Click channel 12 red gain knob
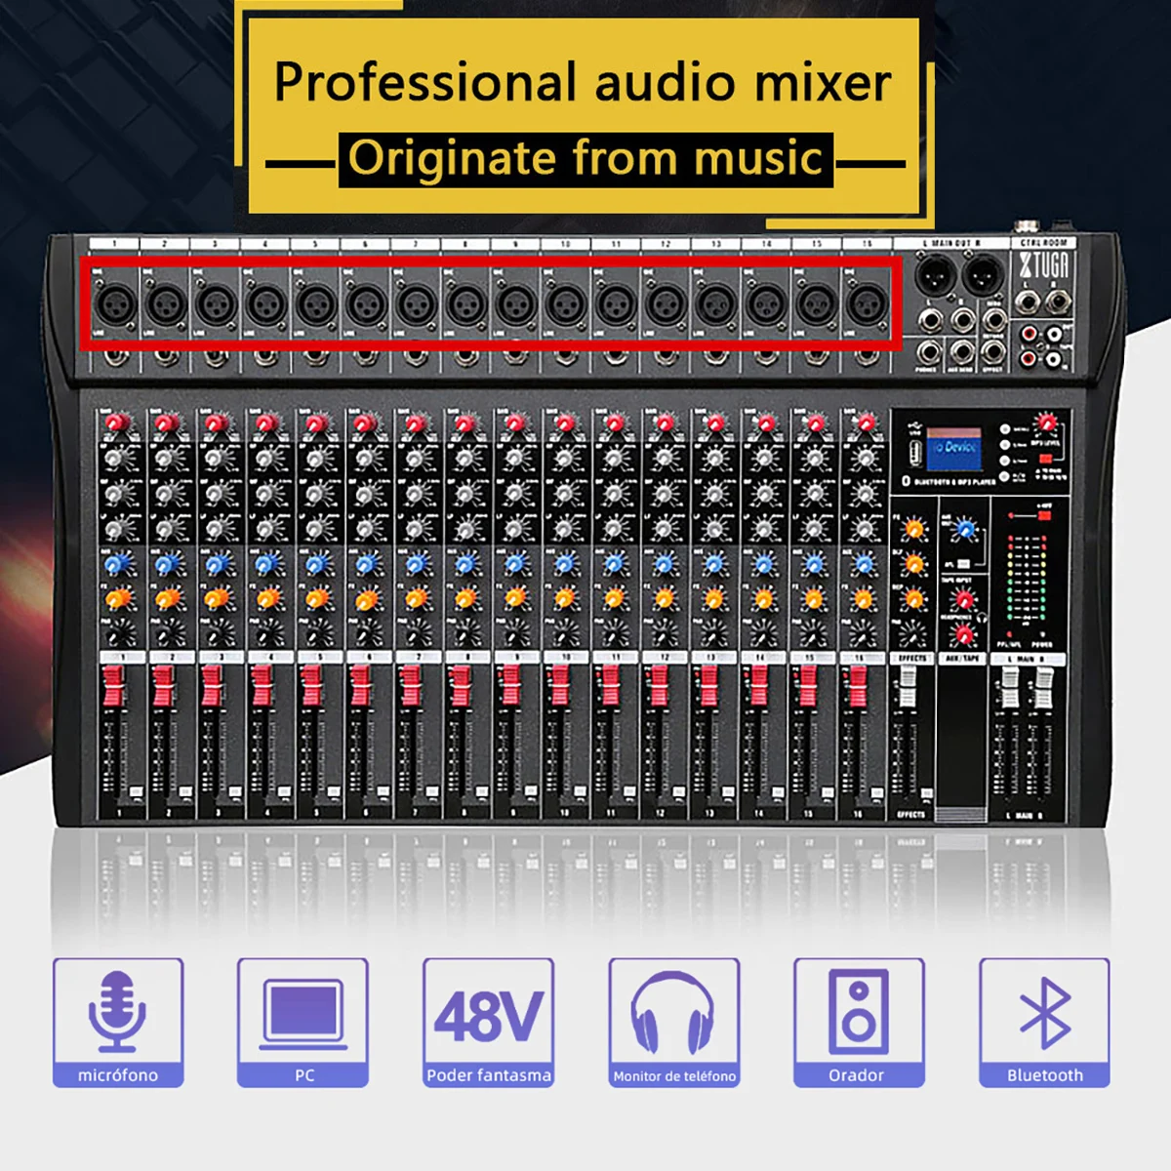This screenshot has height=1171, width=1171. click(x=666, y=423)
